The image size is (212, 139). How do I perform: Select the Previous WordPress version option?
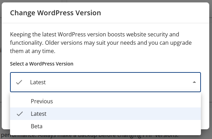[x=42, y=101]
